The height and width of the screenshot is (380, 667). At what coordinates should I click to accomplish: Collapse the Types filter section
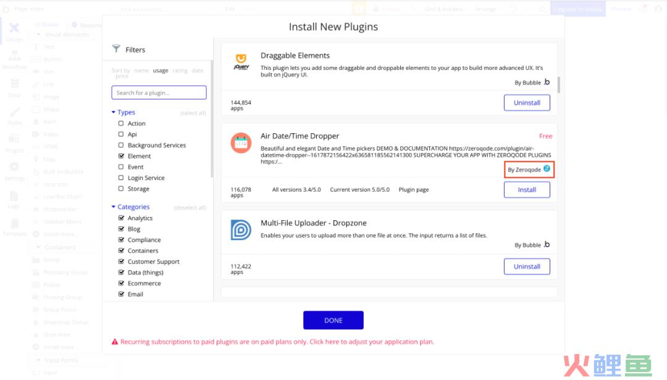[x=124, y=112]
